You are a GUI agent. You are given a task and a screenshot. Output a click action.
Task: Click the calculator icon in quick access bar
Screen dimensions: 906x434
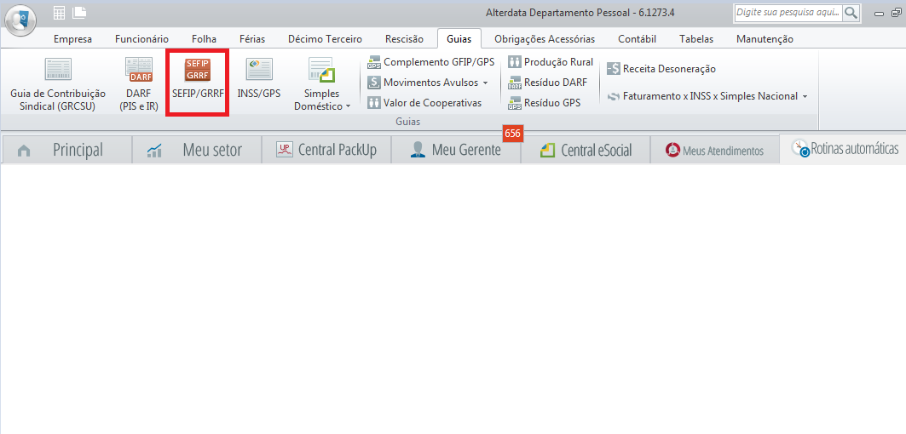(x=59, y=12)
